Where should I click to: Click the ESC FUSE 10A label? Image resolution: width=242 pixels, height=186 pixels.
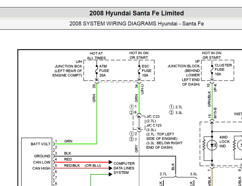(x=146, y=71)
